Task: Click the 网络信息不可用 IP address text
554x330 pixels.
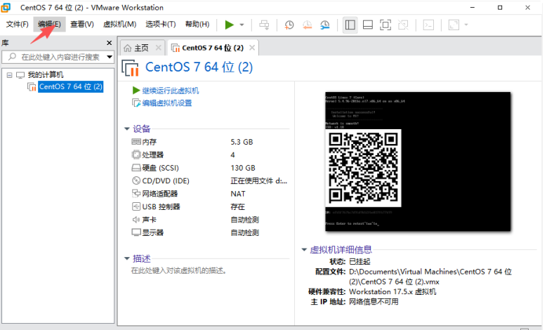Action: 374,302
